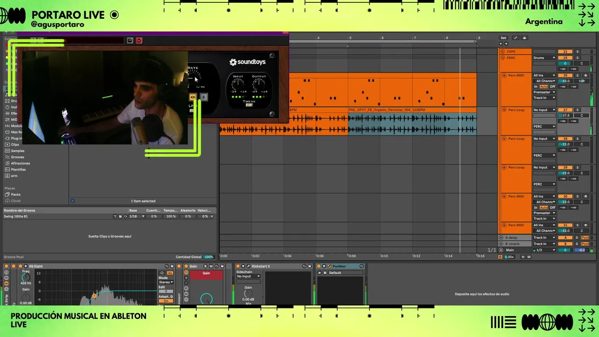Toggle EQ Eight spectrum analyzer button
This screenshot has height=337, width=599.
pyautogui.click(x=170, y=273)
